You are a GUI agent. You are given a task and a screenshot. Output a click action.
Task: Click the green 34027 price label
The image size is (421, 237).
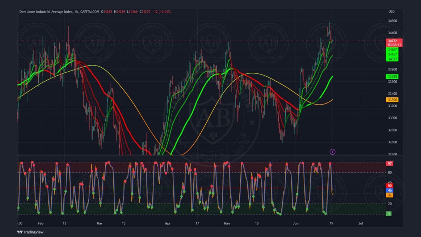point(392,59)
